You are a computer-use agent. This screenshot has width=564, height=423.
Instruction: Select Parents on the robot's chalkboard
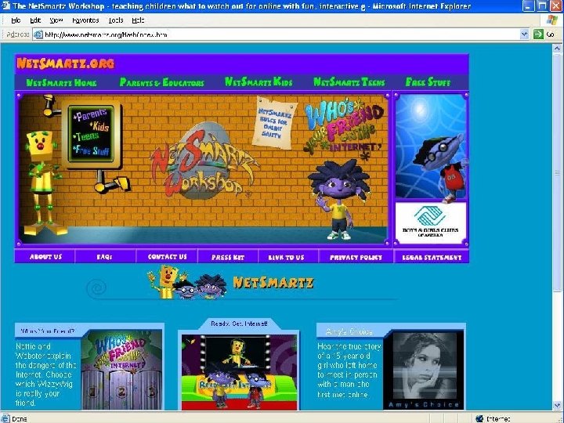(90, 114)
